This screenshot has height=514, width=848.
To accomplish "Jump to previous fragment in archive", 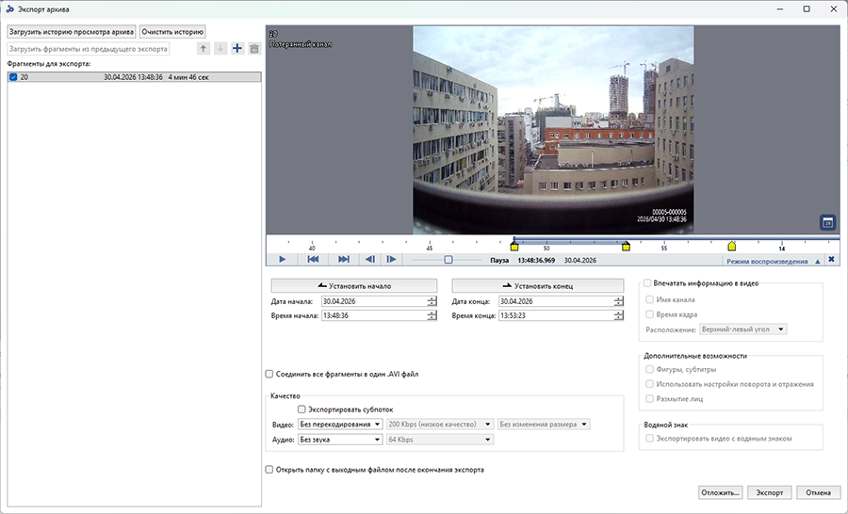I will [x=313, y=260].
